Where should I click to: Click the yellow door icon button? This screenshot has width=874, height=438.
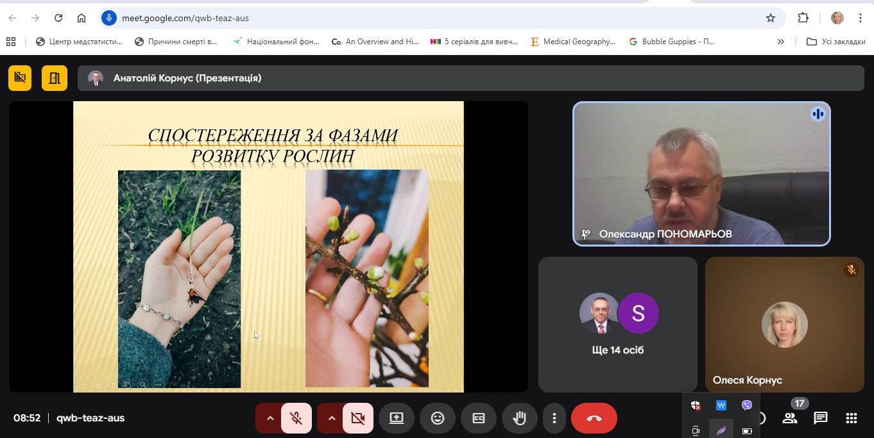[55, 78]
